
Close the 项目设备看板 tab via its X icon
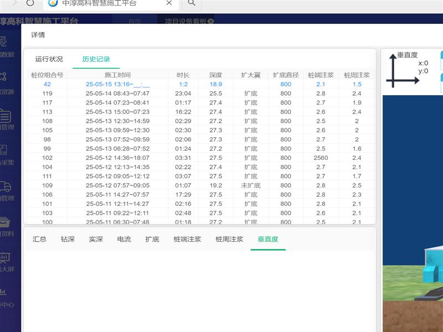[x=210, y=22]
